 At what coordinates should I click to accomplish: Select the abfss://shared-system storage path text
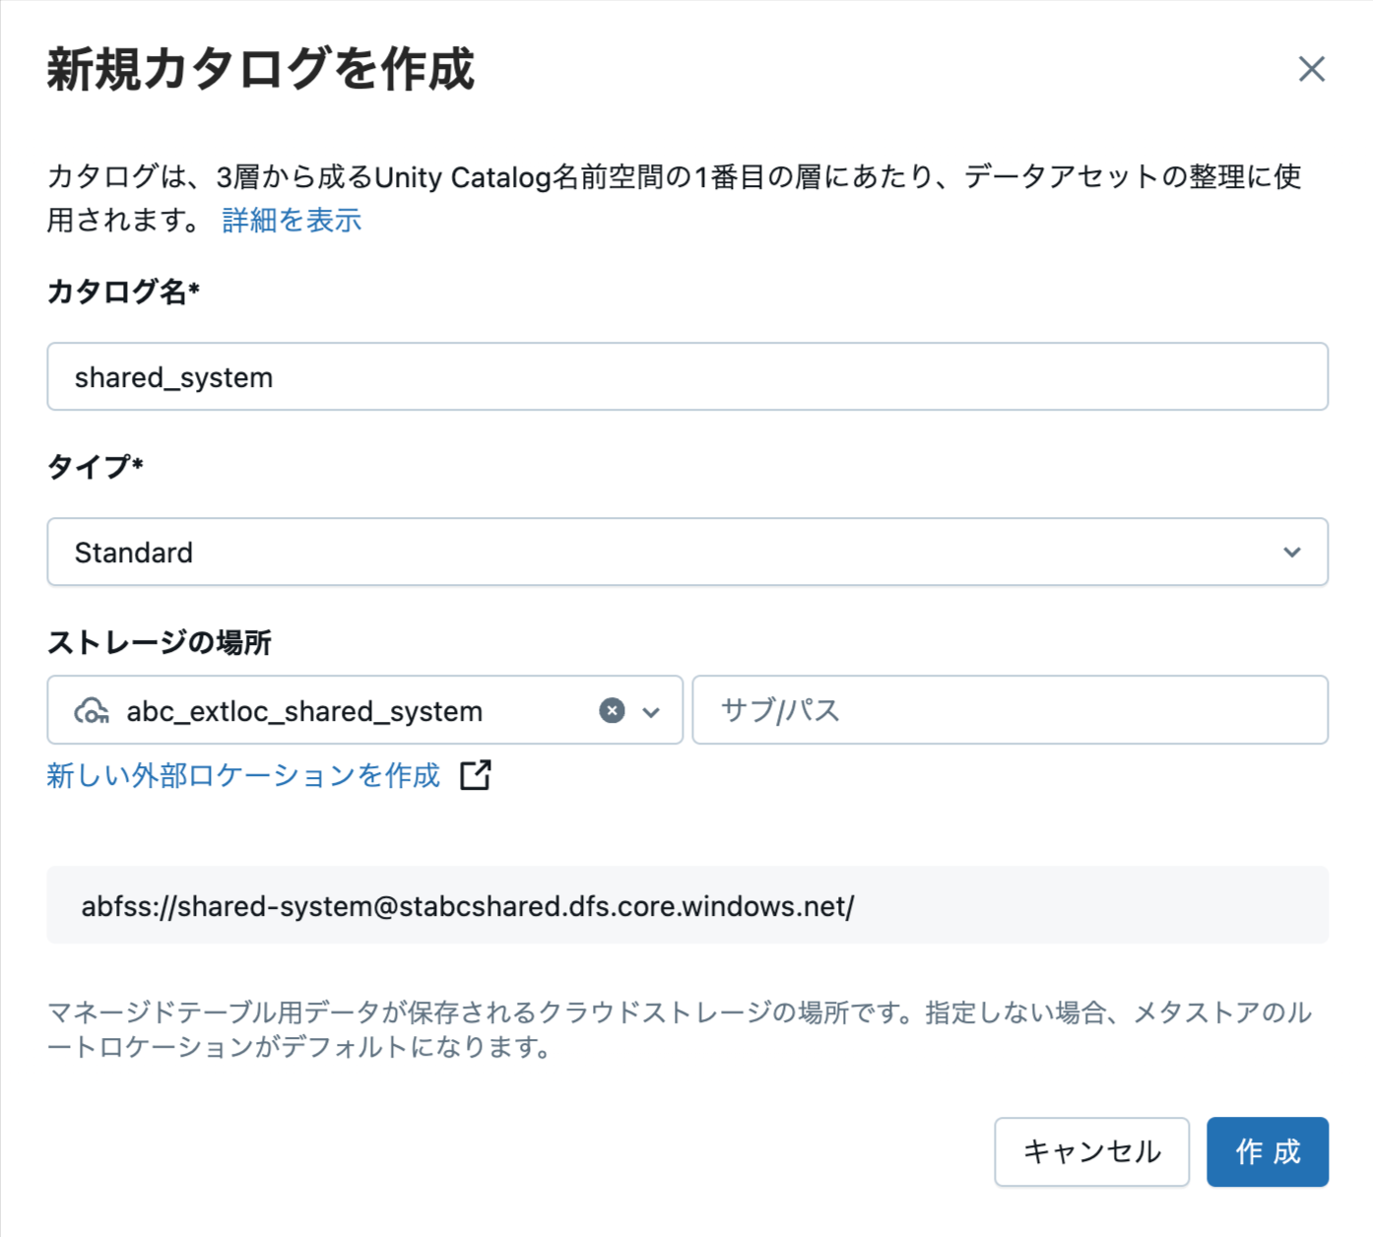pyautogui.click(x=468, y=905)
